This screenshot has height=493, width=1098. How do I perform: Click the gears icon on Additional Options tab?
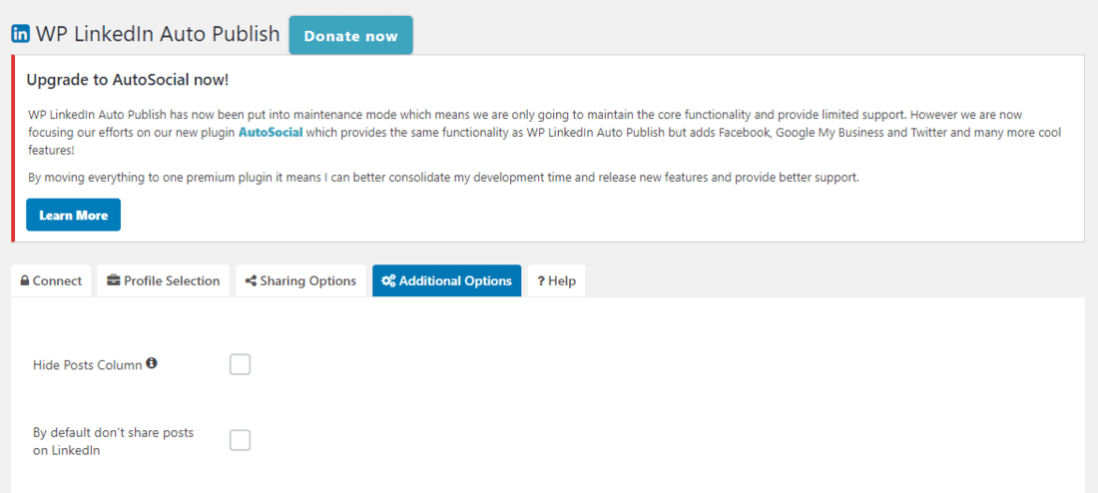click(388, 281)
